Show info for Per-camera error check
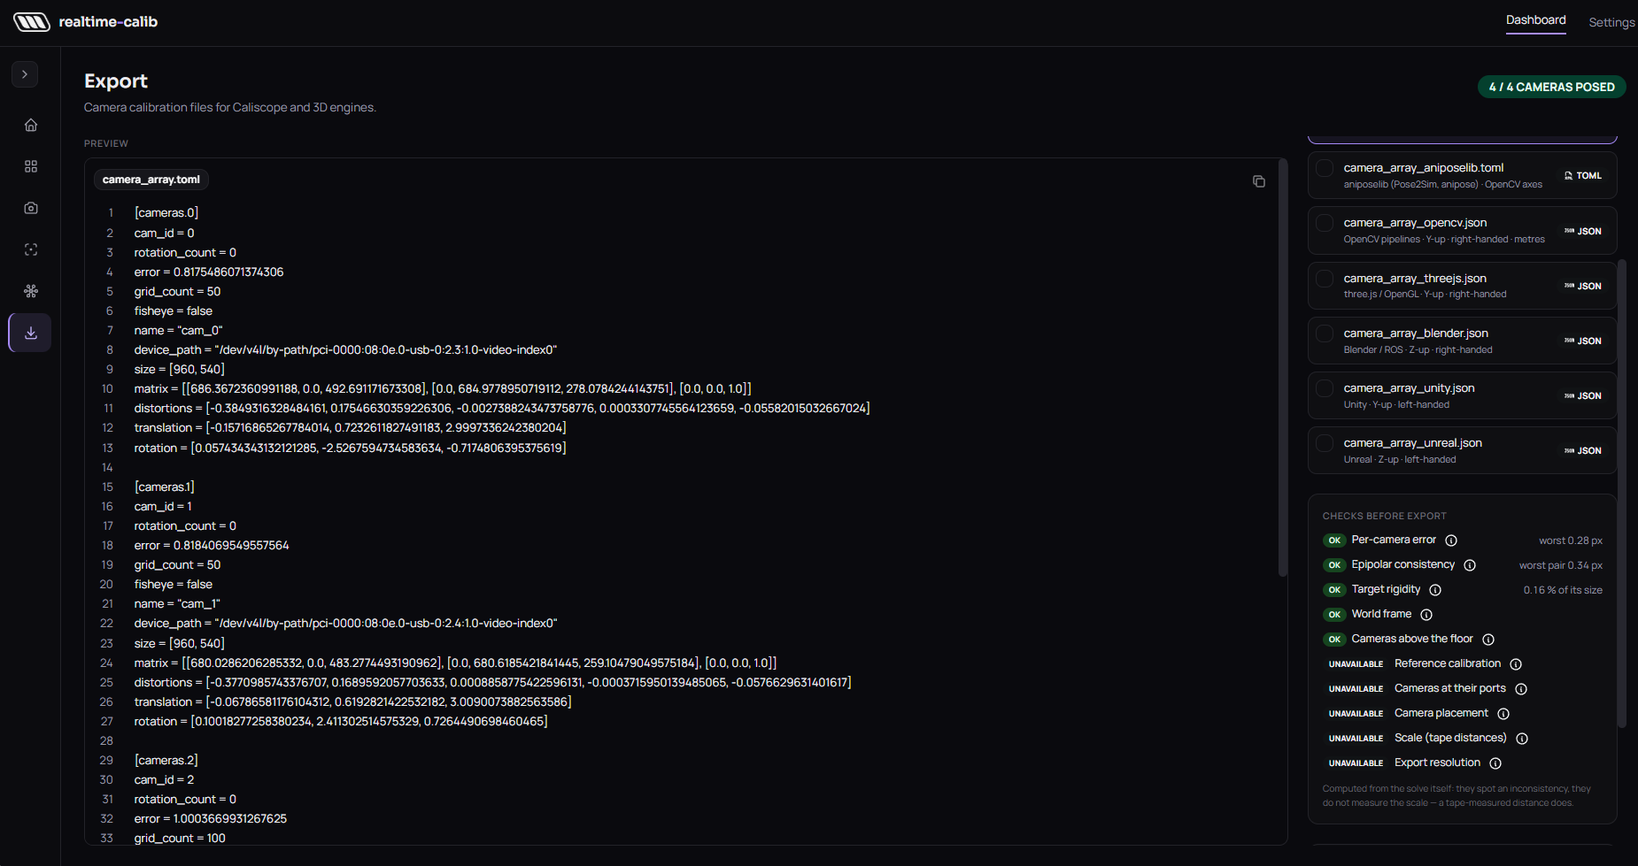Screen dimensions: 1638x866 pos(1451,540)
